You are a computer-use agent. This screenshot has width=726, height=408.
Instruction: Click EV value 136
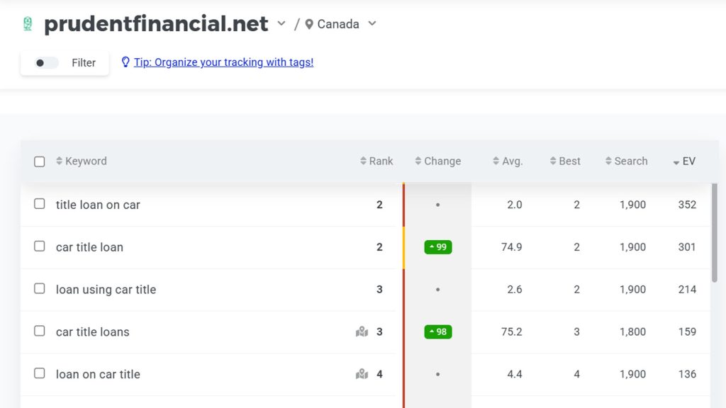tap(687, 374)
